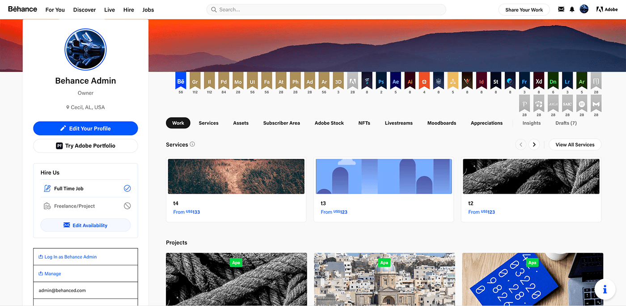Toggle the Full Time Job checkmark
The image size is (626, 306).
coord(127,188)
